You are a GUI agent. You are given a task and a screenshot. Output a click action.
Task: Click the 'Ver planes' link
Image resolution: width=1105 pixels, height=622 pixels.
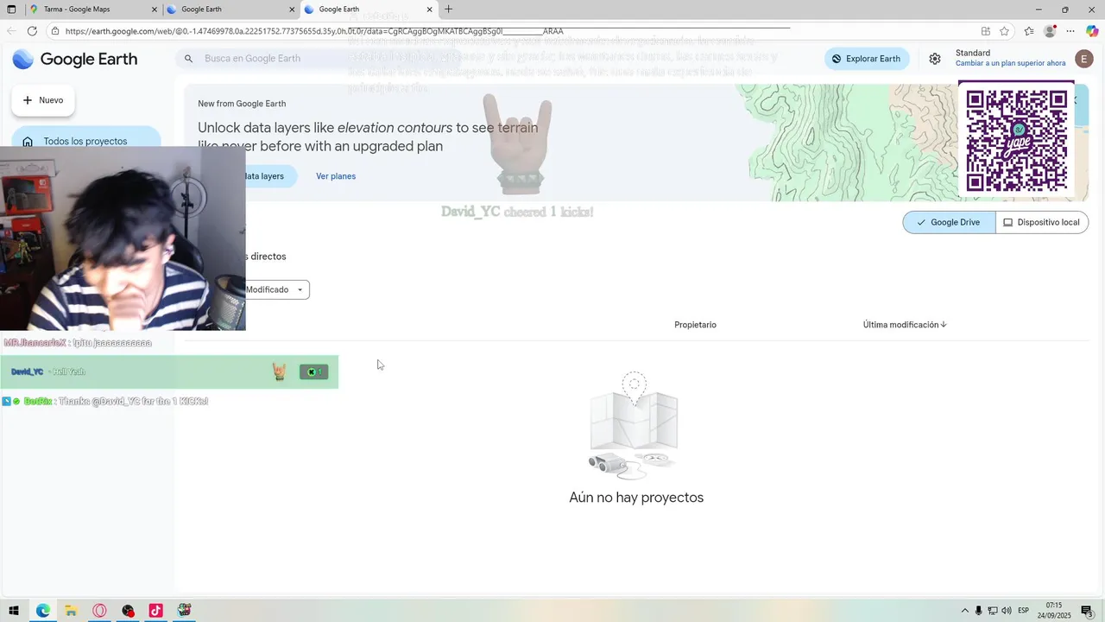(x=336, y=176)
